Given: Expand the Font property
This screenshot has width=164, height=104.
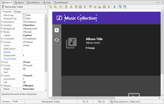Looking at the screenshot, I should 2,62.
